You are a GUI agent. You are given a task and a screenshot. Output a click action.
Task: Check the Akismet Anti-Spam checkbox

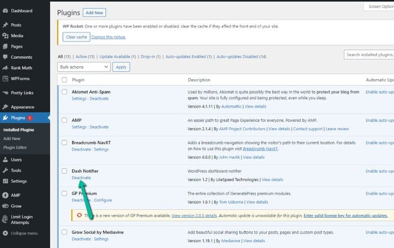65,91
